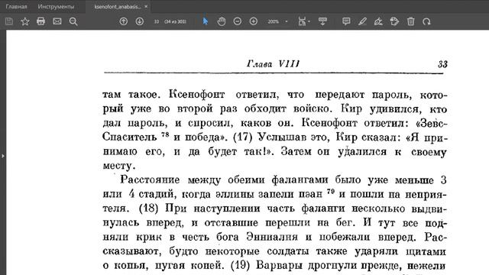Add bookmark with the star icon

[25, 21]
